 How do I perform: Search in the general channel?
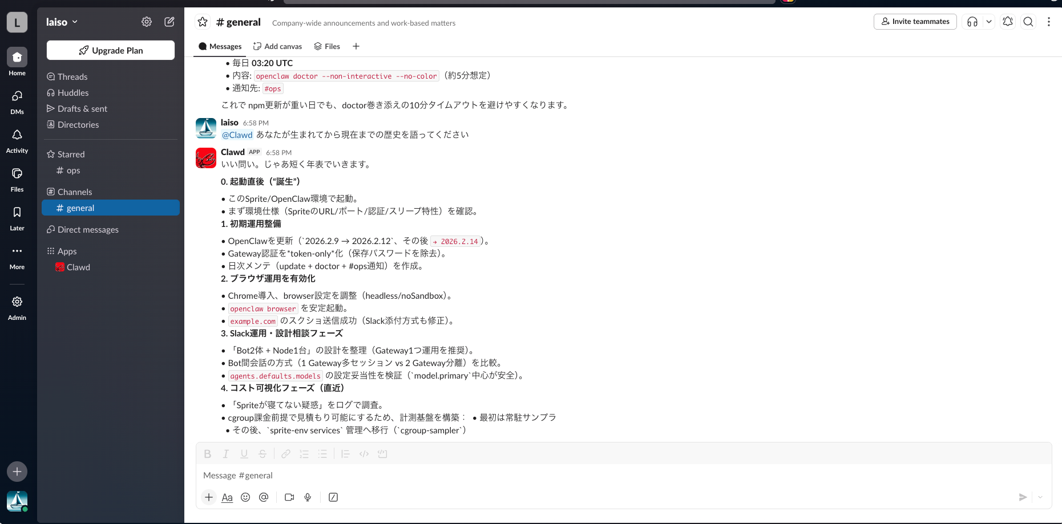point(1028,22)
